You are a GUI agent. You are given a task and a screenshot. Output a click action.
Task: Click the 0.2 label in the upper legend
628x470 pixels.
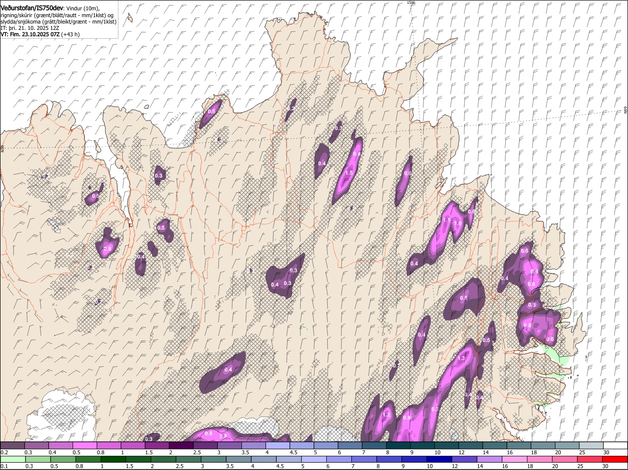[4, 452]
